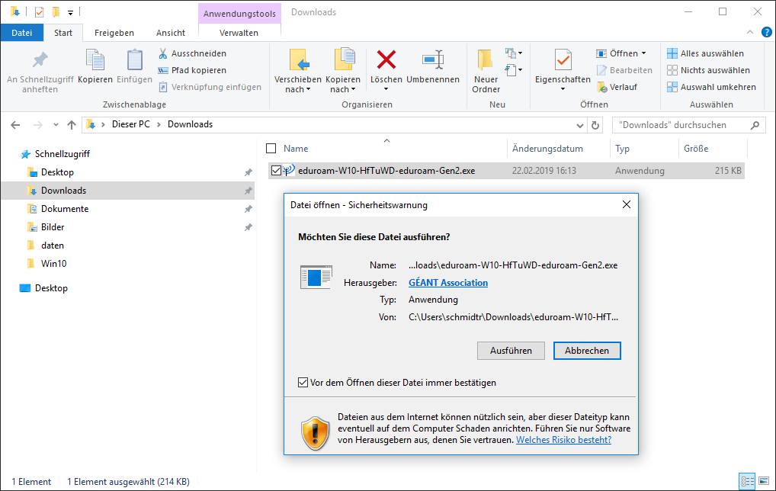Click Ausschneiden scissors icon
The image size is (776, 491).
[163, 53]
